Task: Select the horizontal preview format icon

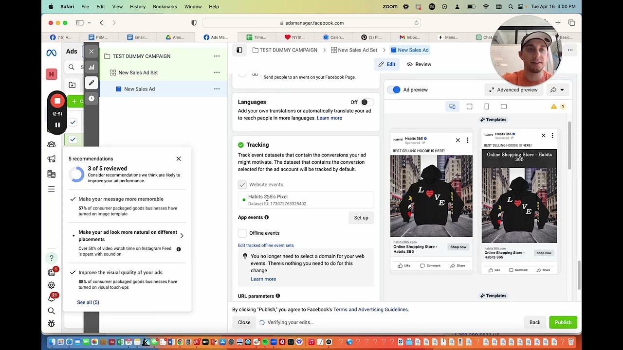Action: pyautogui.click(x=504, y=106)
